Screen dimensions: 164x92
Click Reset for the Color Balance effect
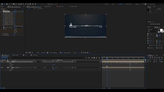click(15, 11)
